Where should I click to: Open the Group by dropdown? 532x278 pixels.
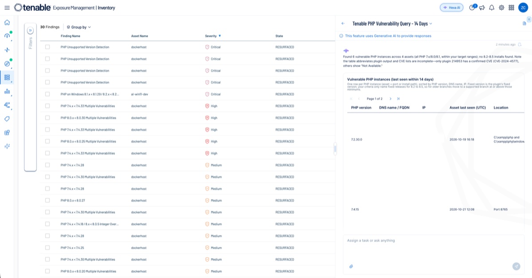pos(78,27)
